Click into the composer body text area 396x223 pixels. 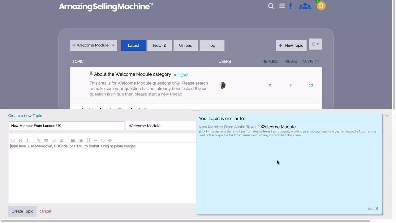coord(102,173)
